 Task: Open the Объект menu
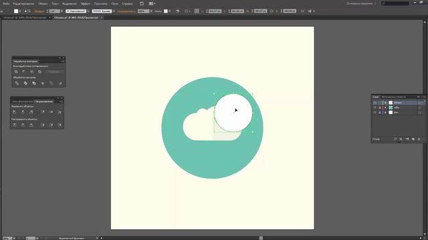tap(43, 3)
